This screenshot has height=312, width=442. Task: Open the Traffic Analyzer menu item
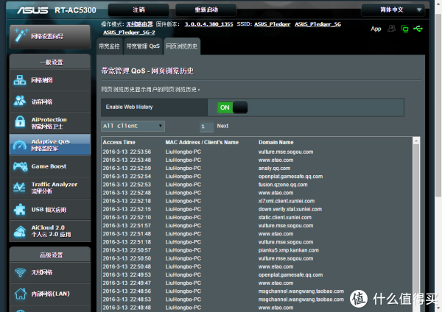50,188
